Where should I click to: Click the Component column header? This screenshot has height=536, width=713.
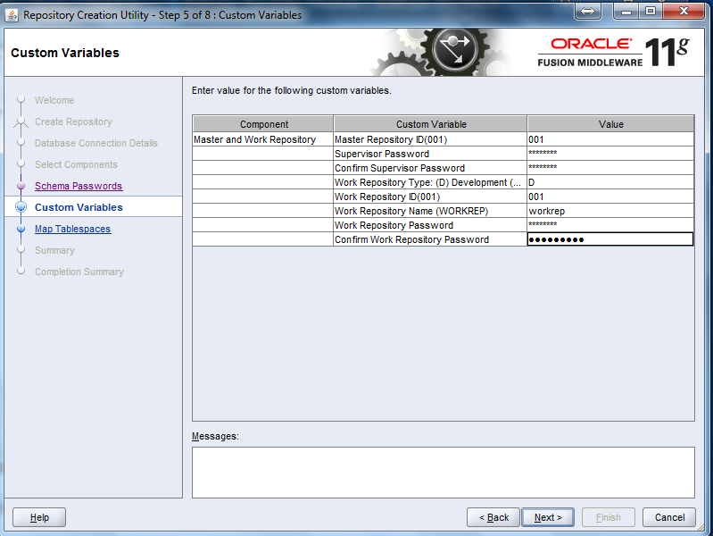263,124
